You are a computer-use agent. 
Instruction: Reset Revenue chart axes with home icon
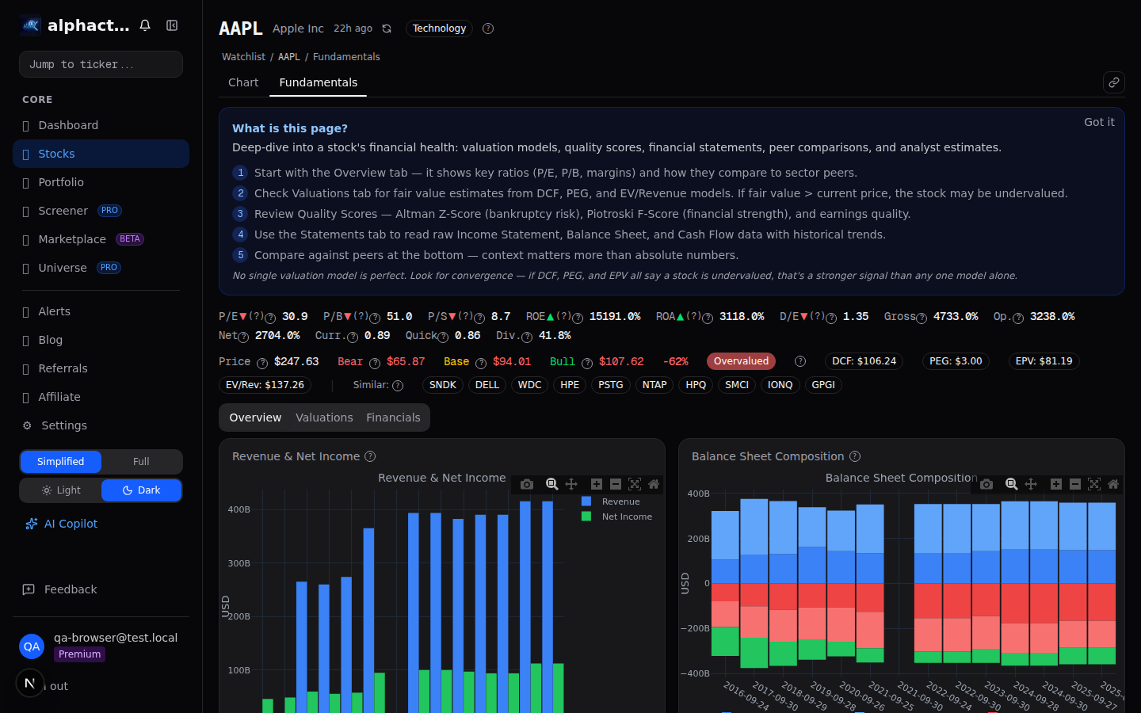coord(654,484)
